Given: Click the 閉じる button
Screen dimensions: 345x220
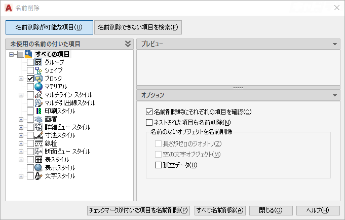Looking at the screenshot, I should click(x=271, y=210).
